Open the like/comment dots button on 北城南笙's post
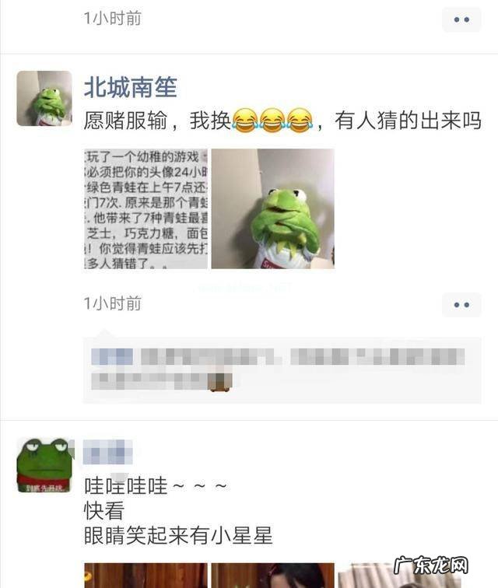 (461, 305)
